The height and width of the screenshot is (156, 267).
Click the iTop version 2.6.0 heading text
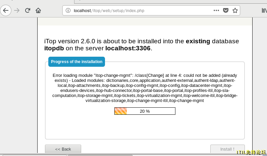142,45
